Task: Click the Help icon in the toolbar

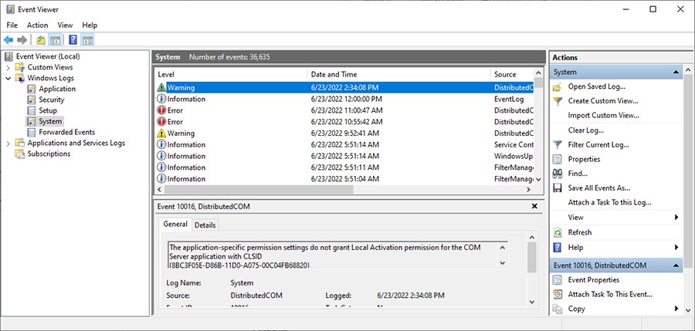Action: click(73, 40)
